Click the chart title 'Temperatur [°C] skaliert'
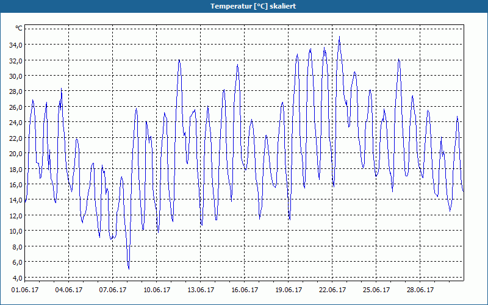Image resolution: width=488 pixels, height=305 pixels. coord(253,6)
